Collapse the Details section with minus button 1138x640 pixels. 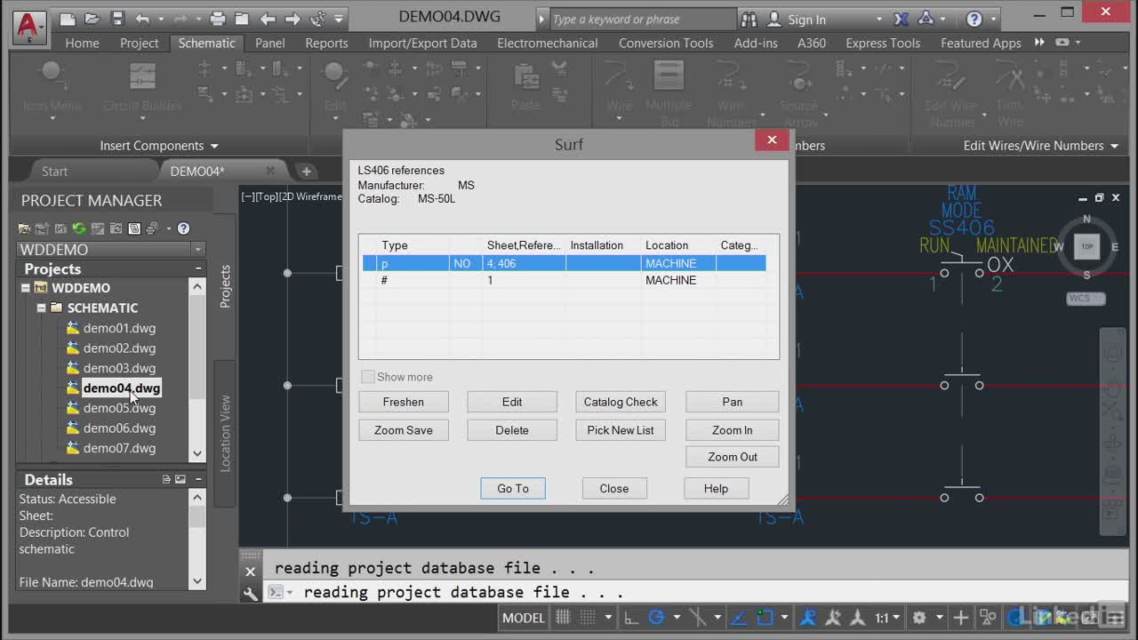coord(198,479)
